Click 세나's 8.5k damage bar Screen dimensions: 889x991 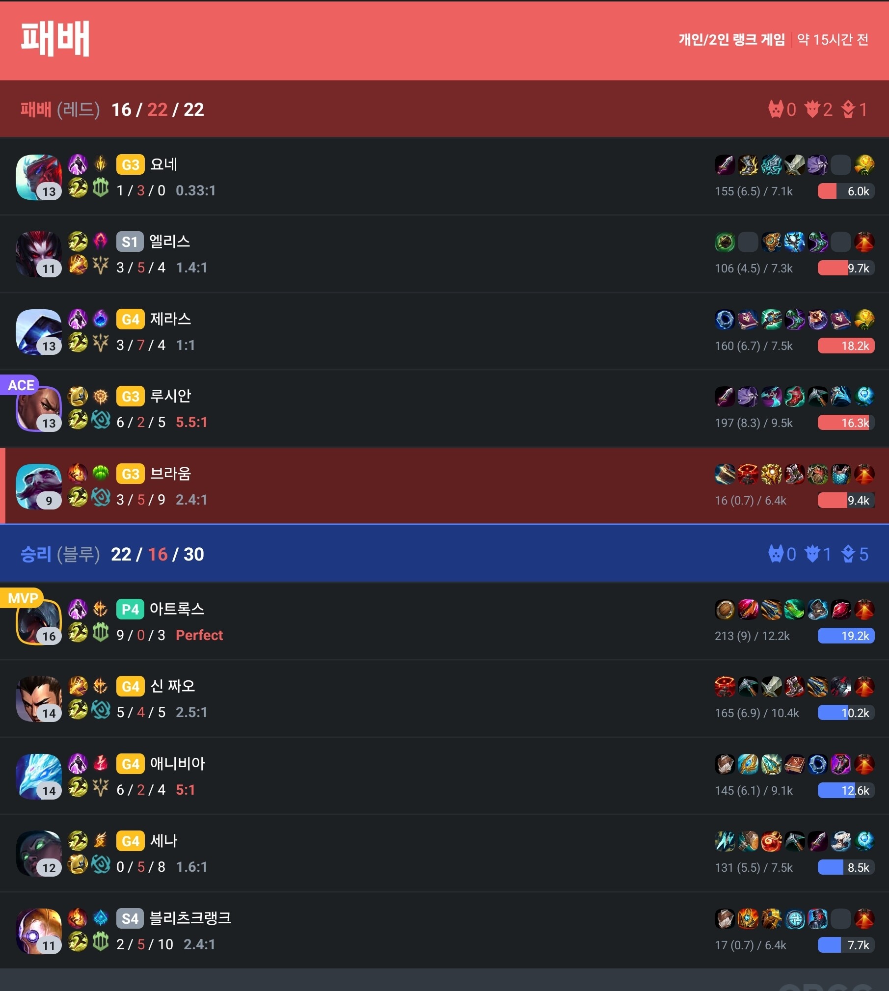[x=846, y=867]
